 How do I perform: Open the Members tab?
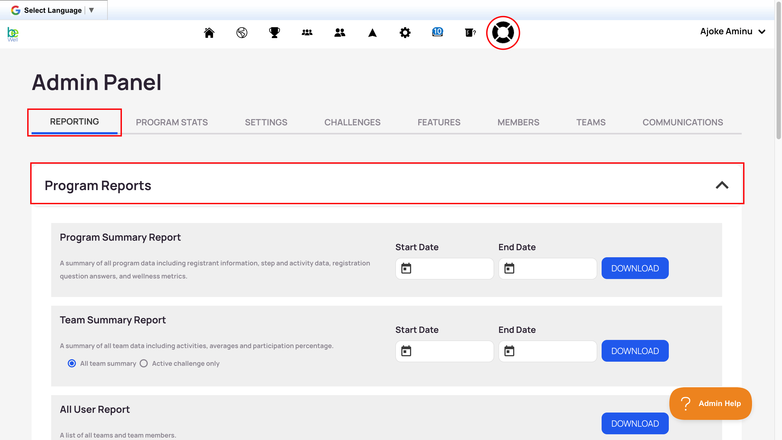[x=518, y=122]
